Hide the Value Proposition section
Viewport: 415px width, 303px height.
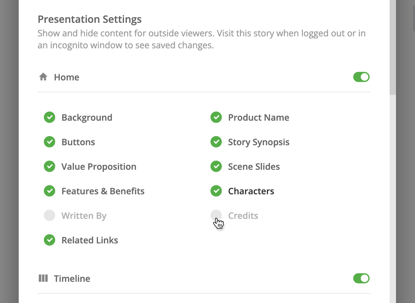pyautogui.click(x=49, y=166)
